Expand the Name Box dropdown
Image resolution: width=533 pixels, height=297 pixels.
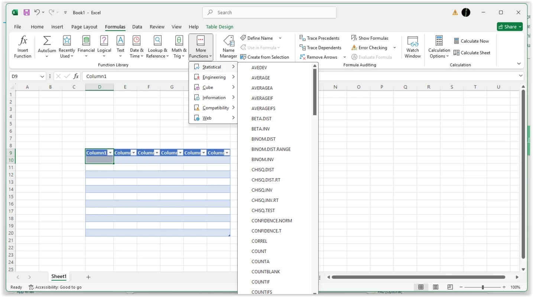(x=42, y=76)
